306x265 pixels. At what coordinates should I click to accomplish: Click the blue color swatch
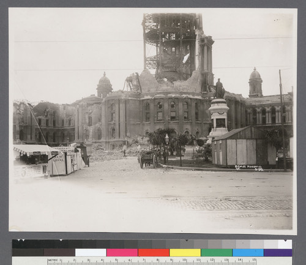coord(248,253)
